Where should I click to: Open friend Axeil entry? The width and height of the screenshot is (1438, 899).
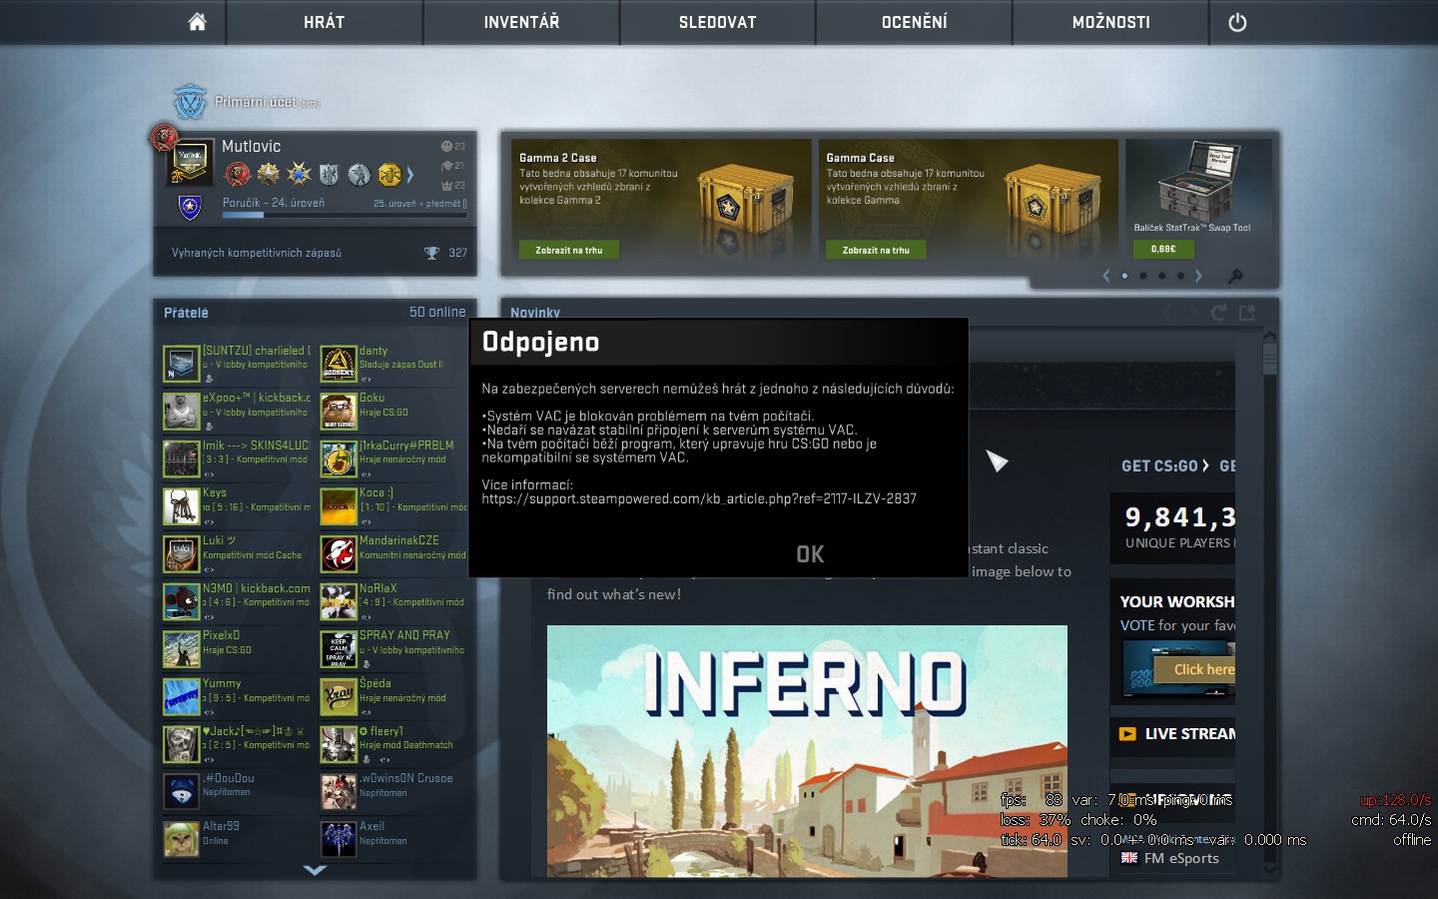click(x=394, y=839)
